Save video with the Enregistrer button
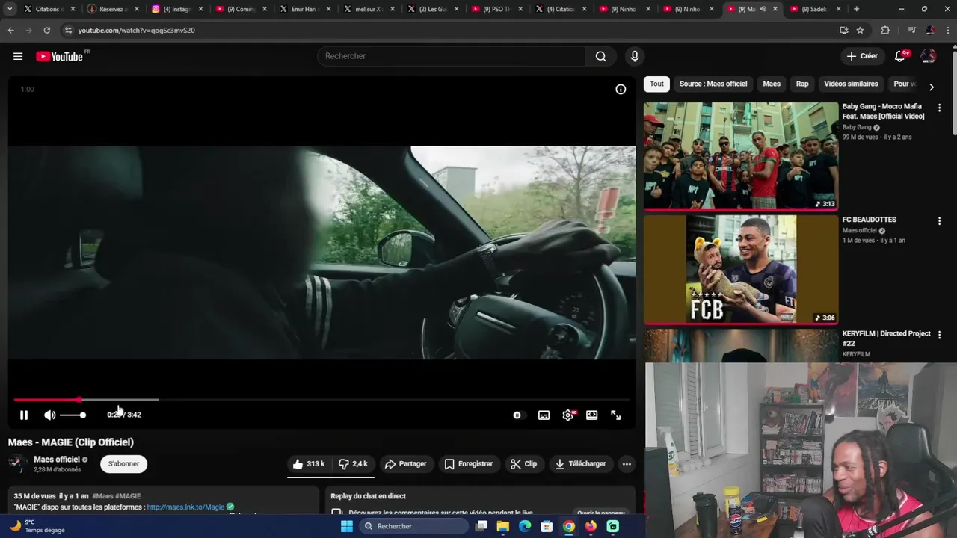Viewport: 957px width, 538px height. [x=469, y=464]
